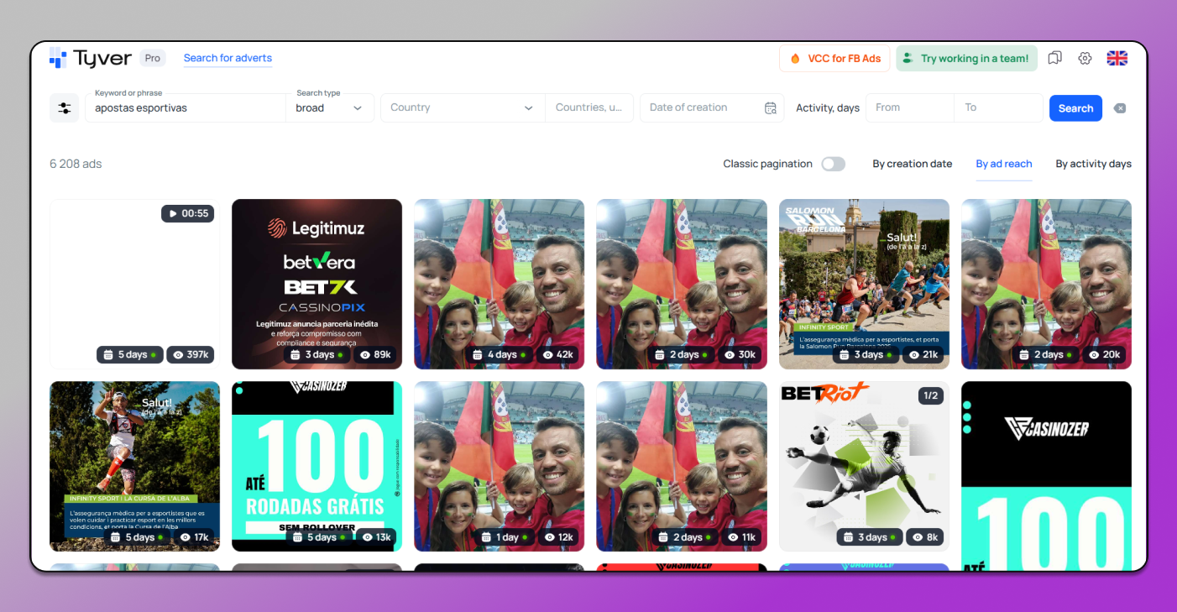
Task: Click the Activity days From field
Action: pos(909,108)
